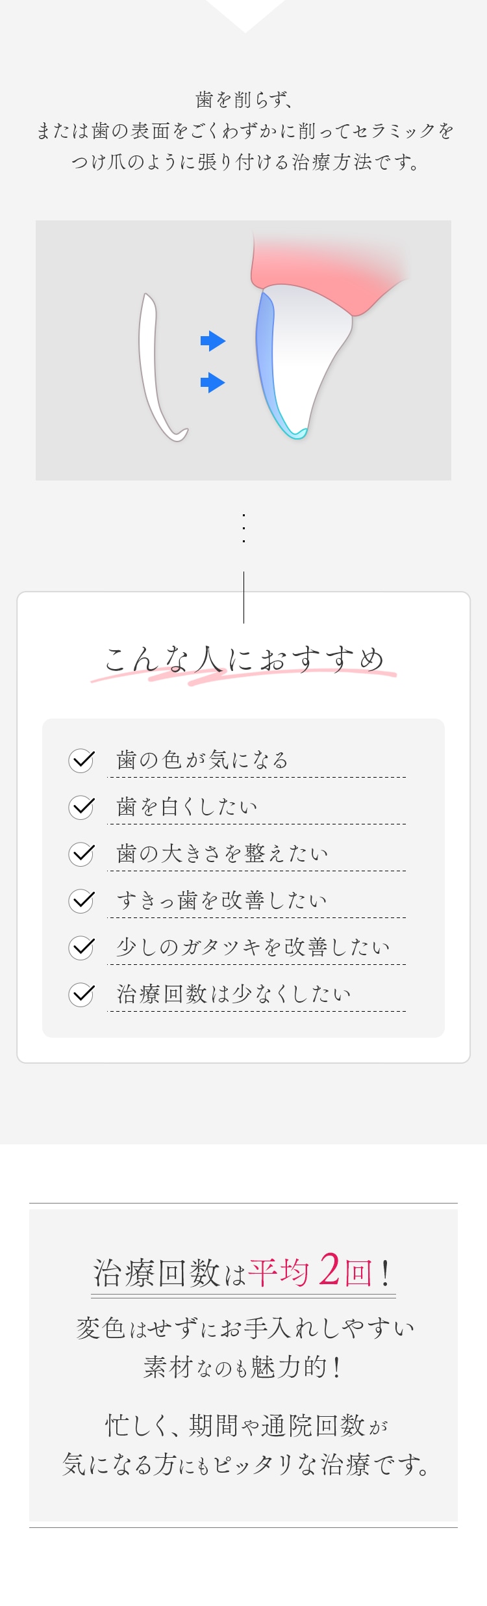Click the 歯を削らず intro paragraph
Image resolution: width=487 pixels, height=1606 pixels.
click(x=244, y=131)
